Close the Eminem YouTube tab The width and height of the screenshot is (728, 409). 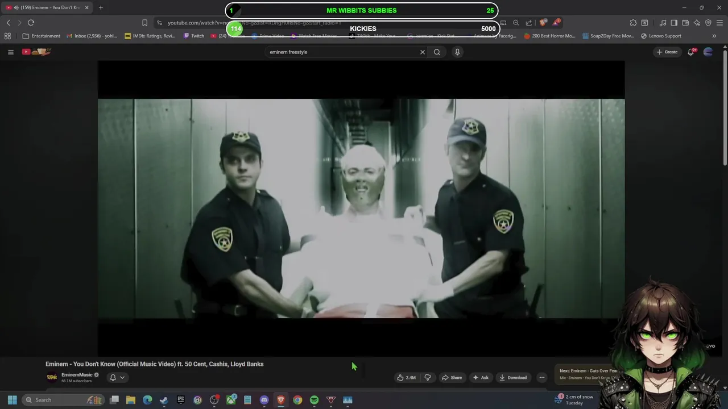click(86, 7)
